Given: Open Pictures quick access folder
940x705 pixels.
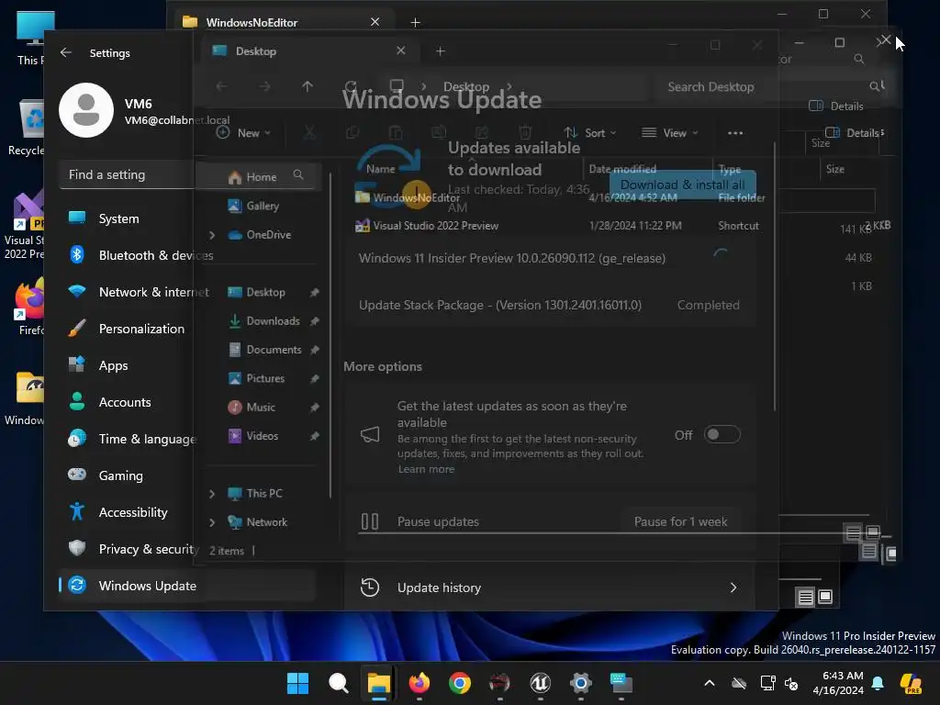Looking at the screenshot, I should [263, 378].
